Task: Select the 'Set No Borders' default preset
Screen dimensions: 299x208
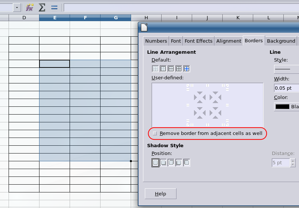Action: click(x=155, y=69)
